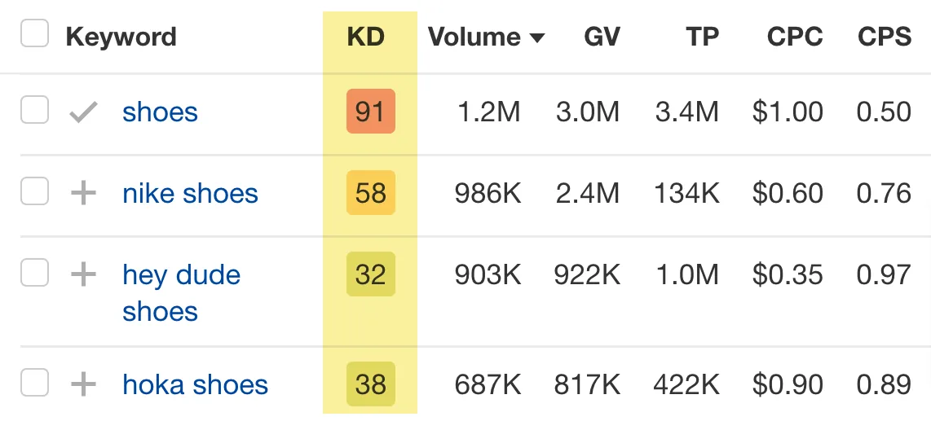Open the shoes keyword link

(160, 112)
